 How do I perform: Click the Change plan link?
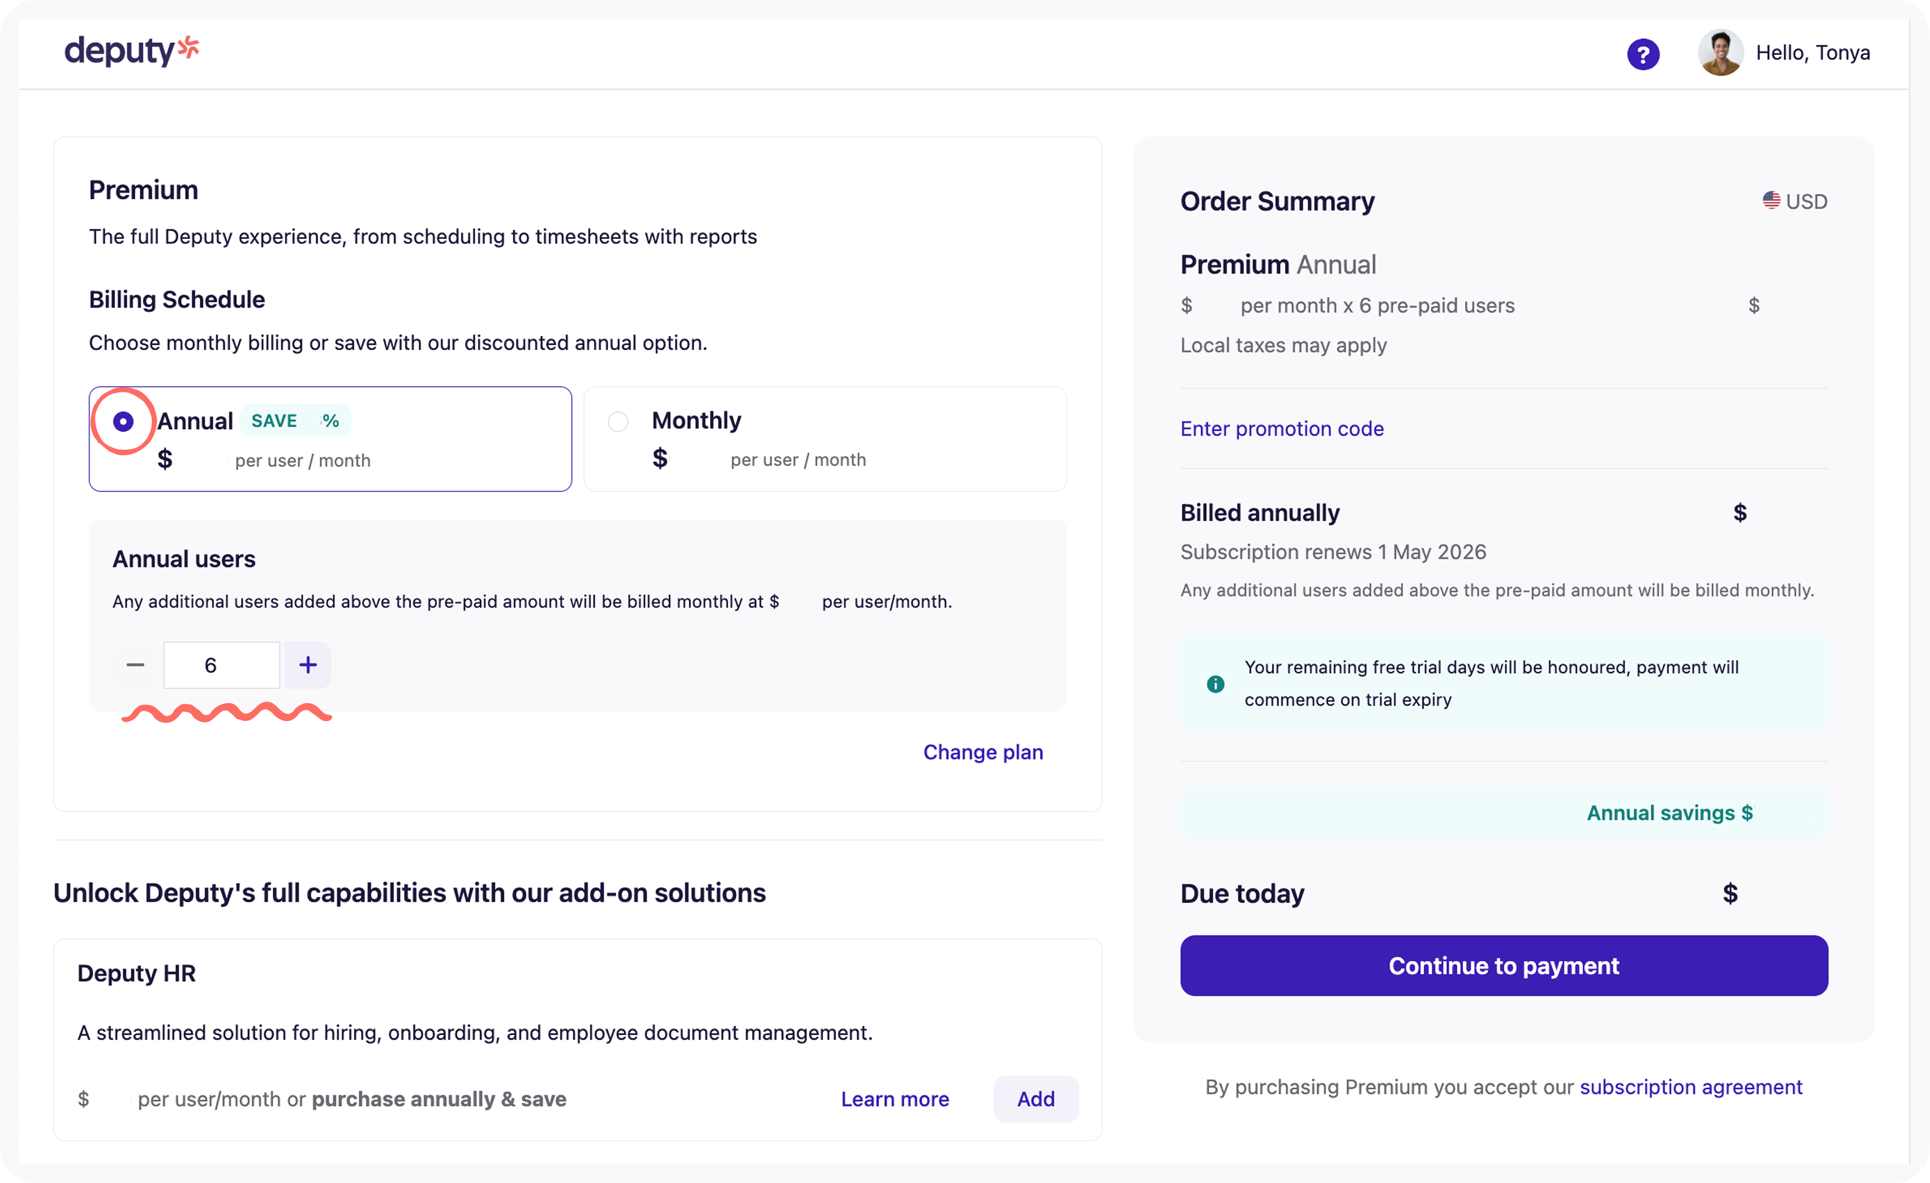point(983,752)
